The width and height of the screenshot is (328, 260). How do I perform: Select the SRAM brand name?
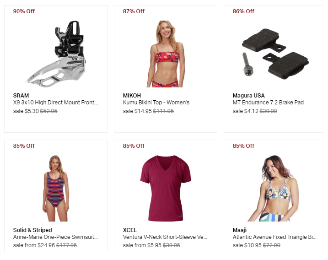[x=21, y=96]
